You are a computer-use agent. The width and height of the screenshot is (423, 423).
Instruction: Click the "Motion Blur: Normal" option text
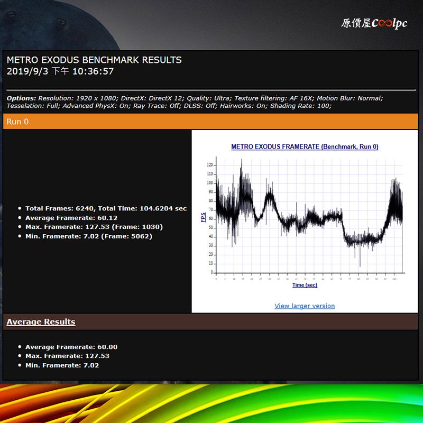point(349,98)
